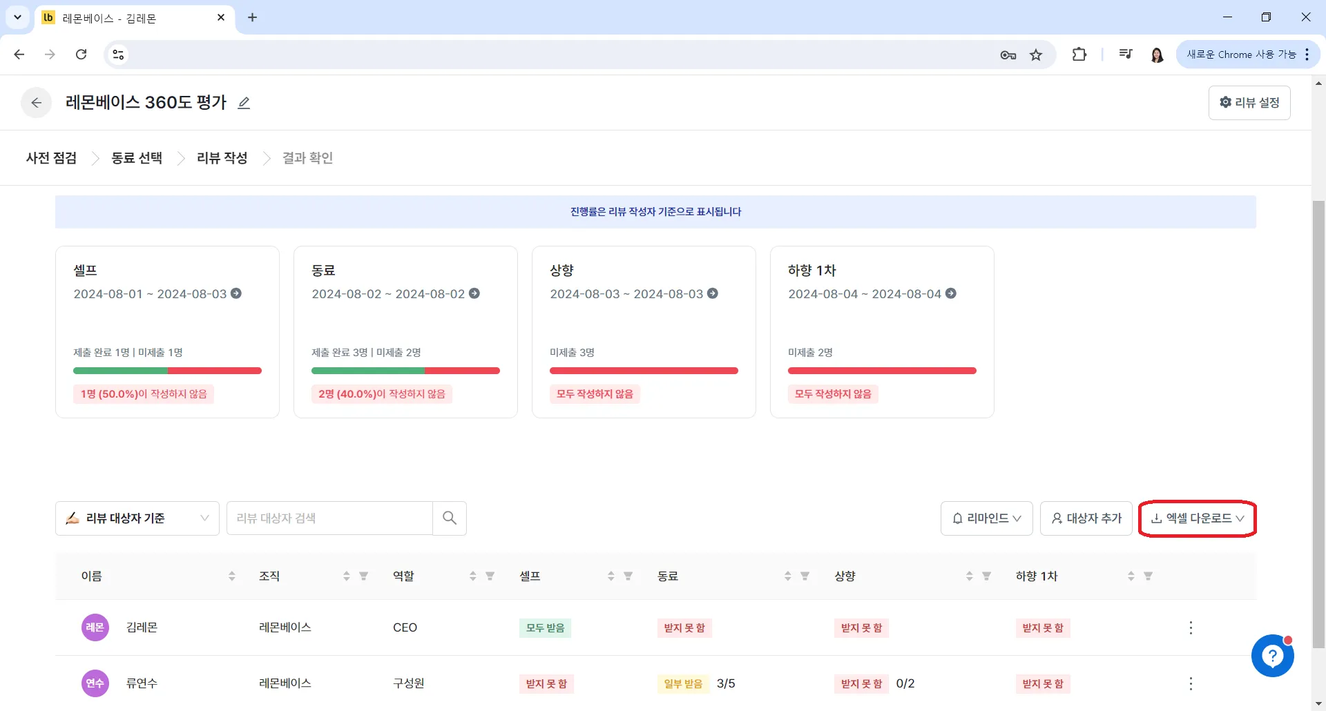Viewport: 1326px width, 711px height.
Task: Open the 하향 1차 period arrow icon
Action: pyautogui.click(x=951, y=293)
